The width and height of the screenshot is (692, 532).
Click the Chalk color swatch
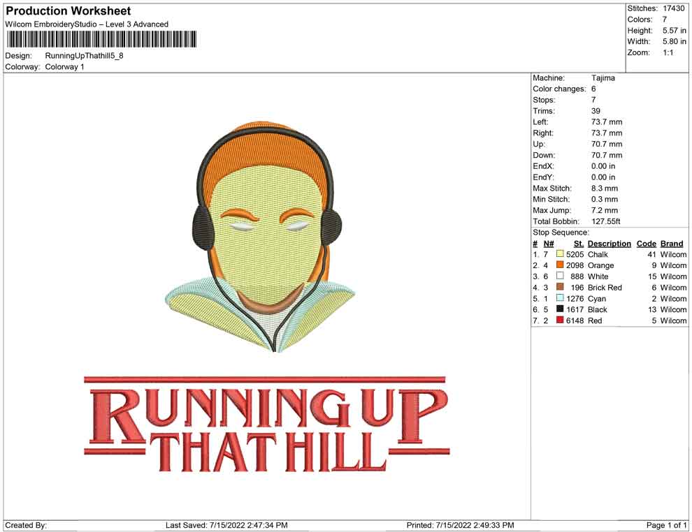(560, 254)
